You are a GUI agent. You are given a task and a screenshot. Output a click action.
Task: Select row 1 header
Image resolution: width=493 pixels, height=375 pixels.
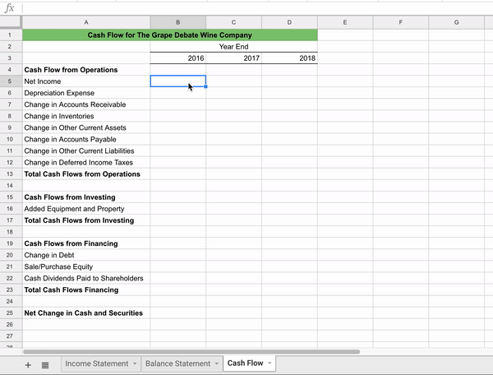tap(11, 35)
